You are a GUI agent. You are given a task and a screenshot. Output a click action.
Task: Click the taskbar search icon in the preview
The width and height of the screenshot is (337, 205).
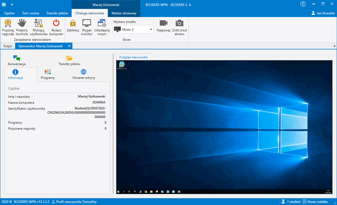click(x=124, y=192)
